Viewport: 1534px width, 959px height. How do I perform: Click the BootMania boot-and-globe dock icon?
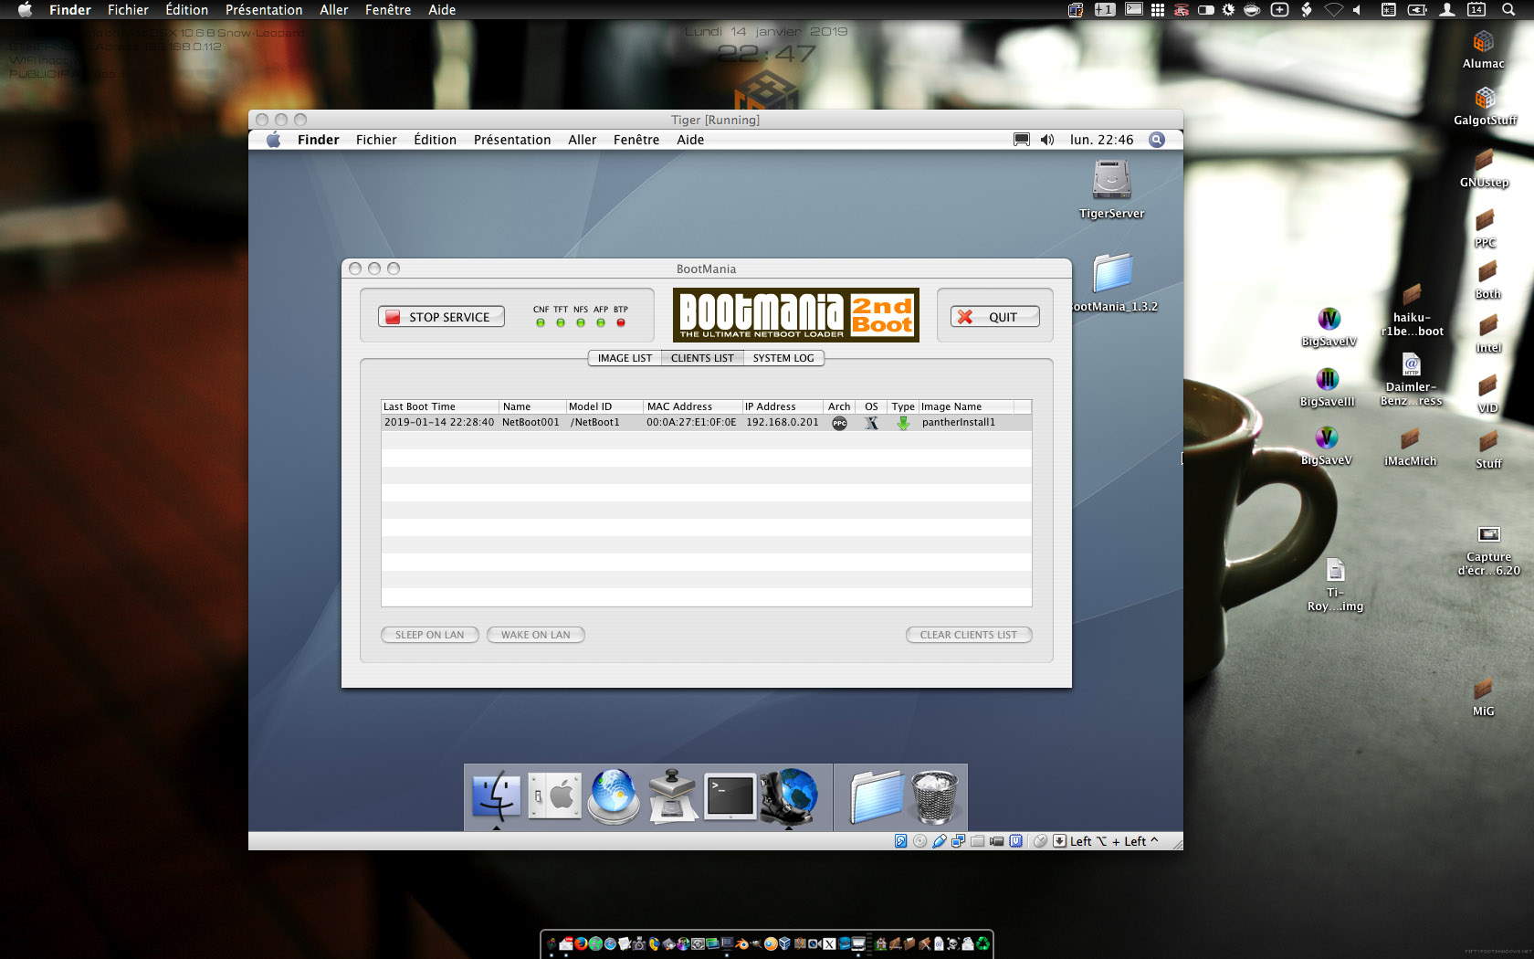[x=789, y=796]
